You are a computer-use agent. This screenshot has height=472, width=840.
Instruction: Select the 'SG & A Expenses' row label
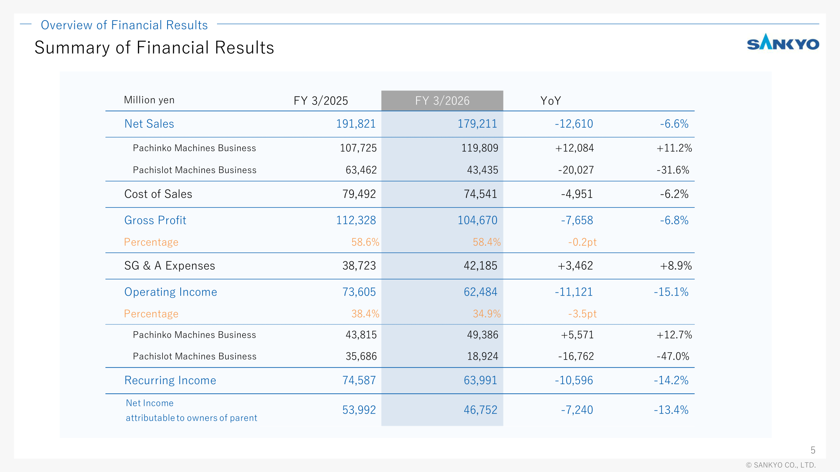tap(170, 266)
